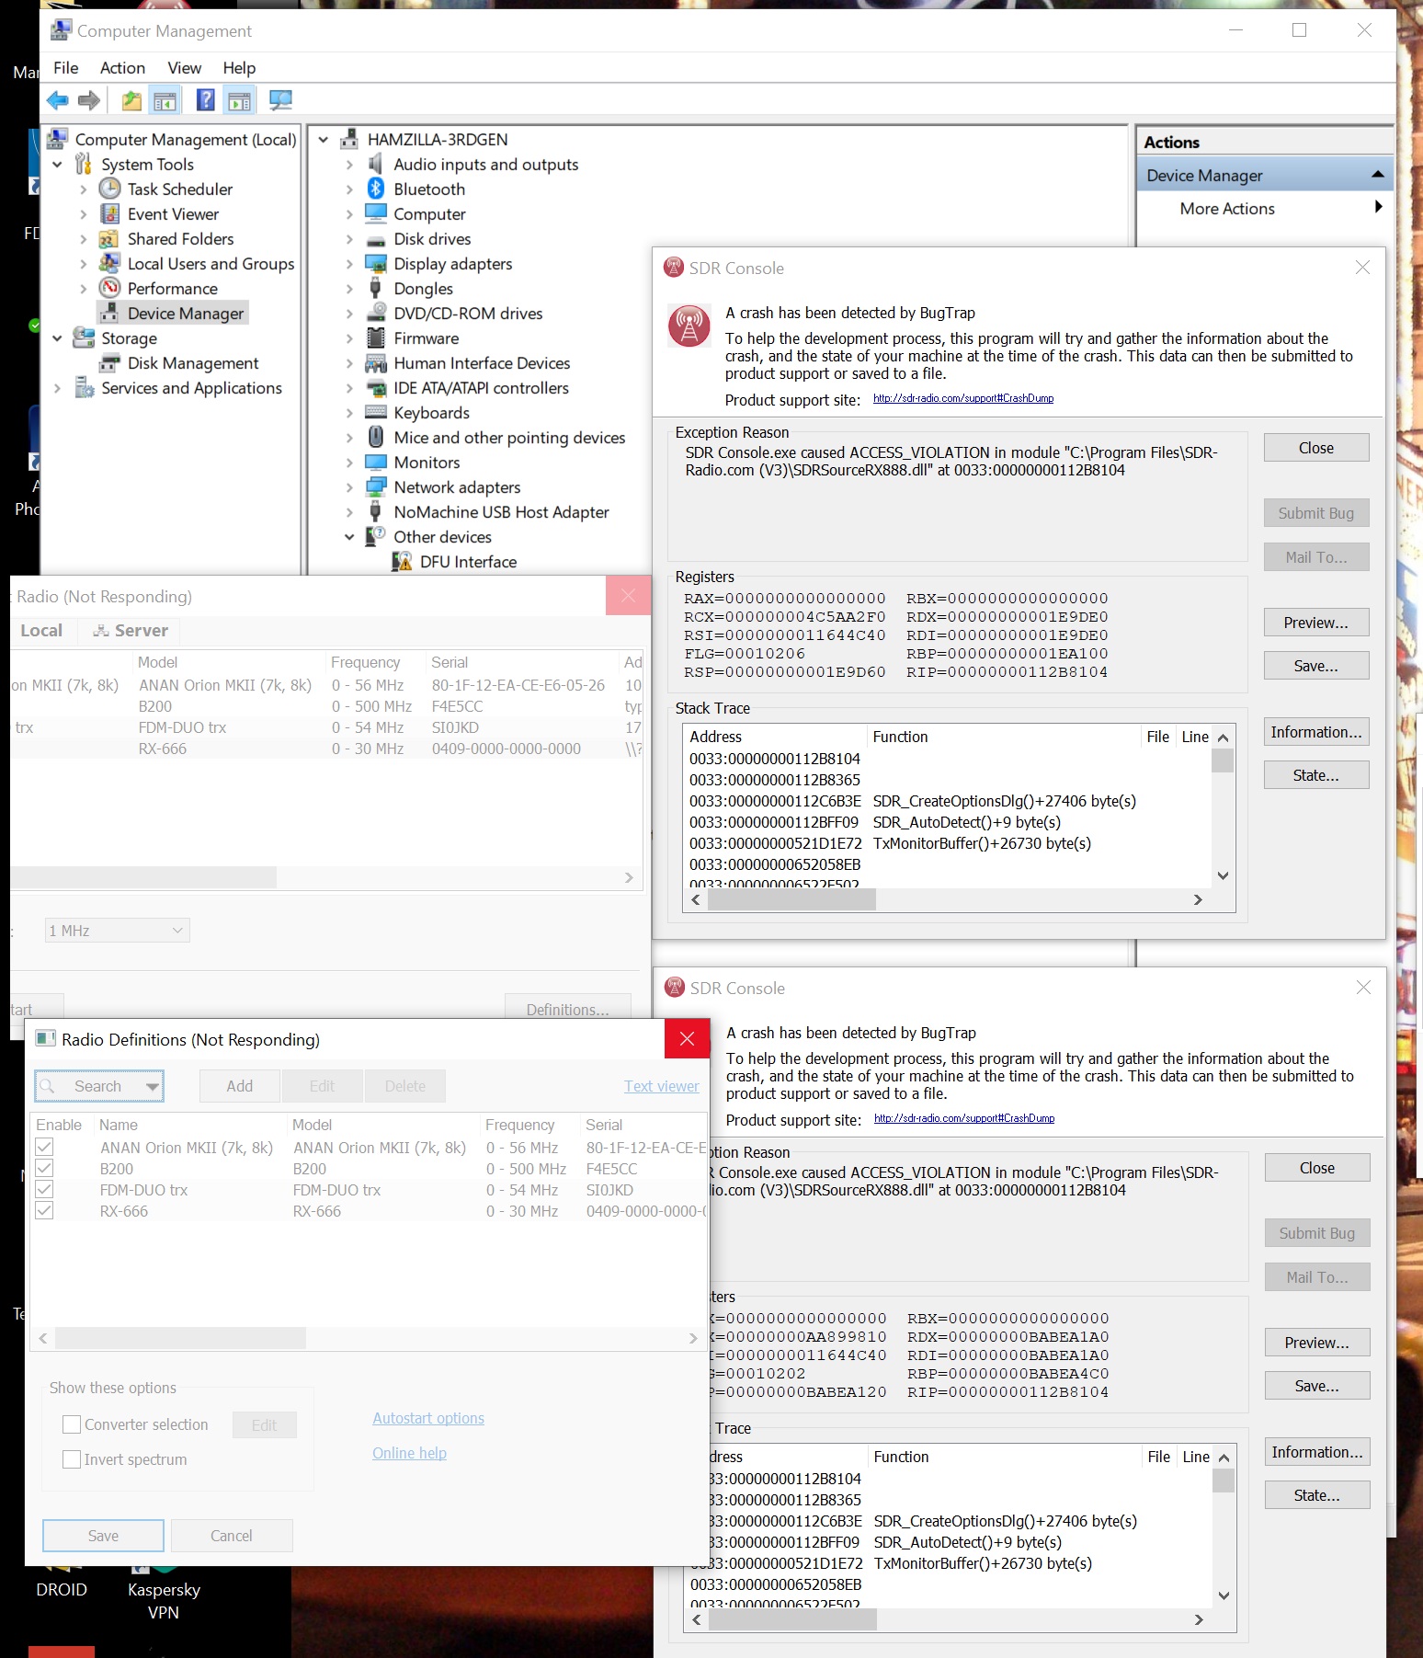
Task: Toggle the Invert spectrum checkbox
Action: pyautogui.click(x=72, y=1459)
